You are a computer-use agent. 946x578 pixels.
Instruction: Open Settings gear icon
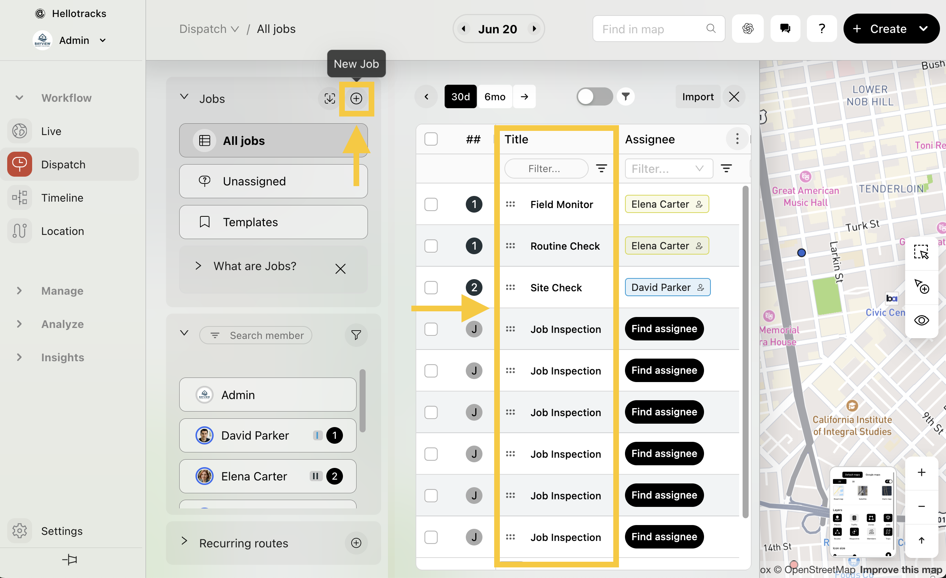point(19,530)
